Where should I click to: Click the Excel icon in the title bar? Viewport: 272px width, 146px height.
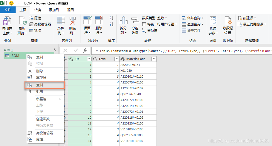click(x=3, y=3)
